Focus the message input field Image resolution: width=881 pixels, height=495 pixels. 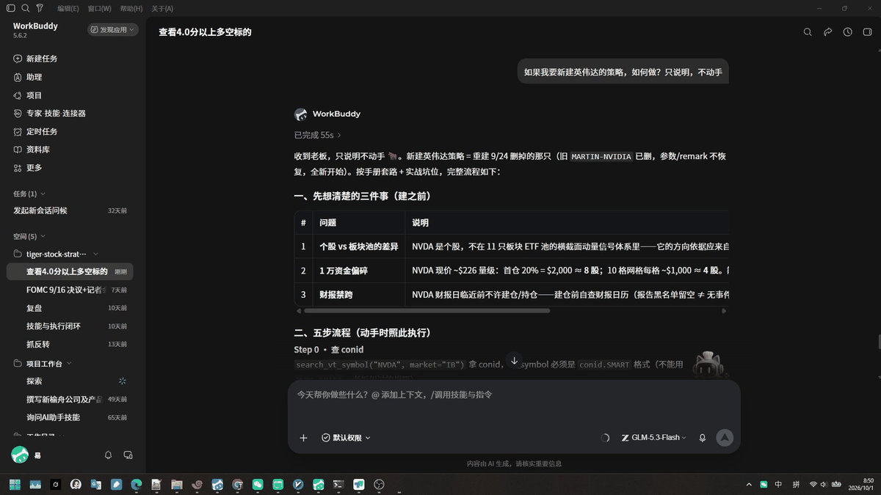[x=514, y=395]
